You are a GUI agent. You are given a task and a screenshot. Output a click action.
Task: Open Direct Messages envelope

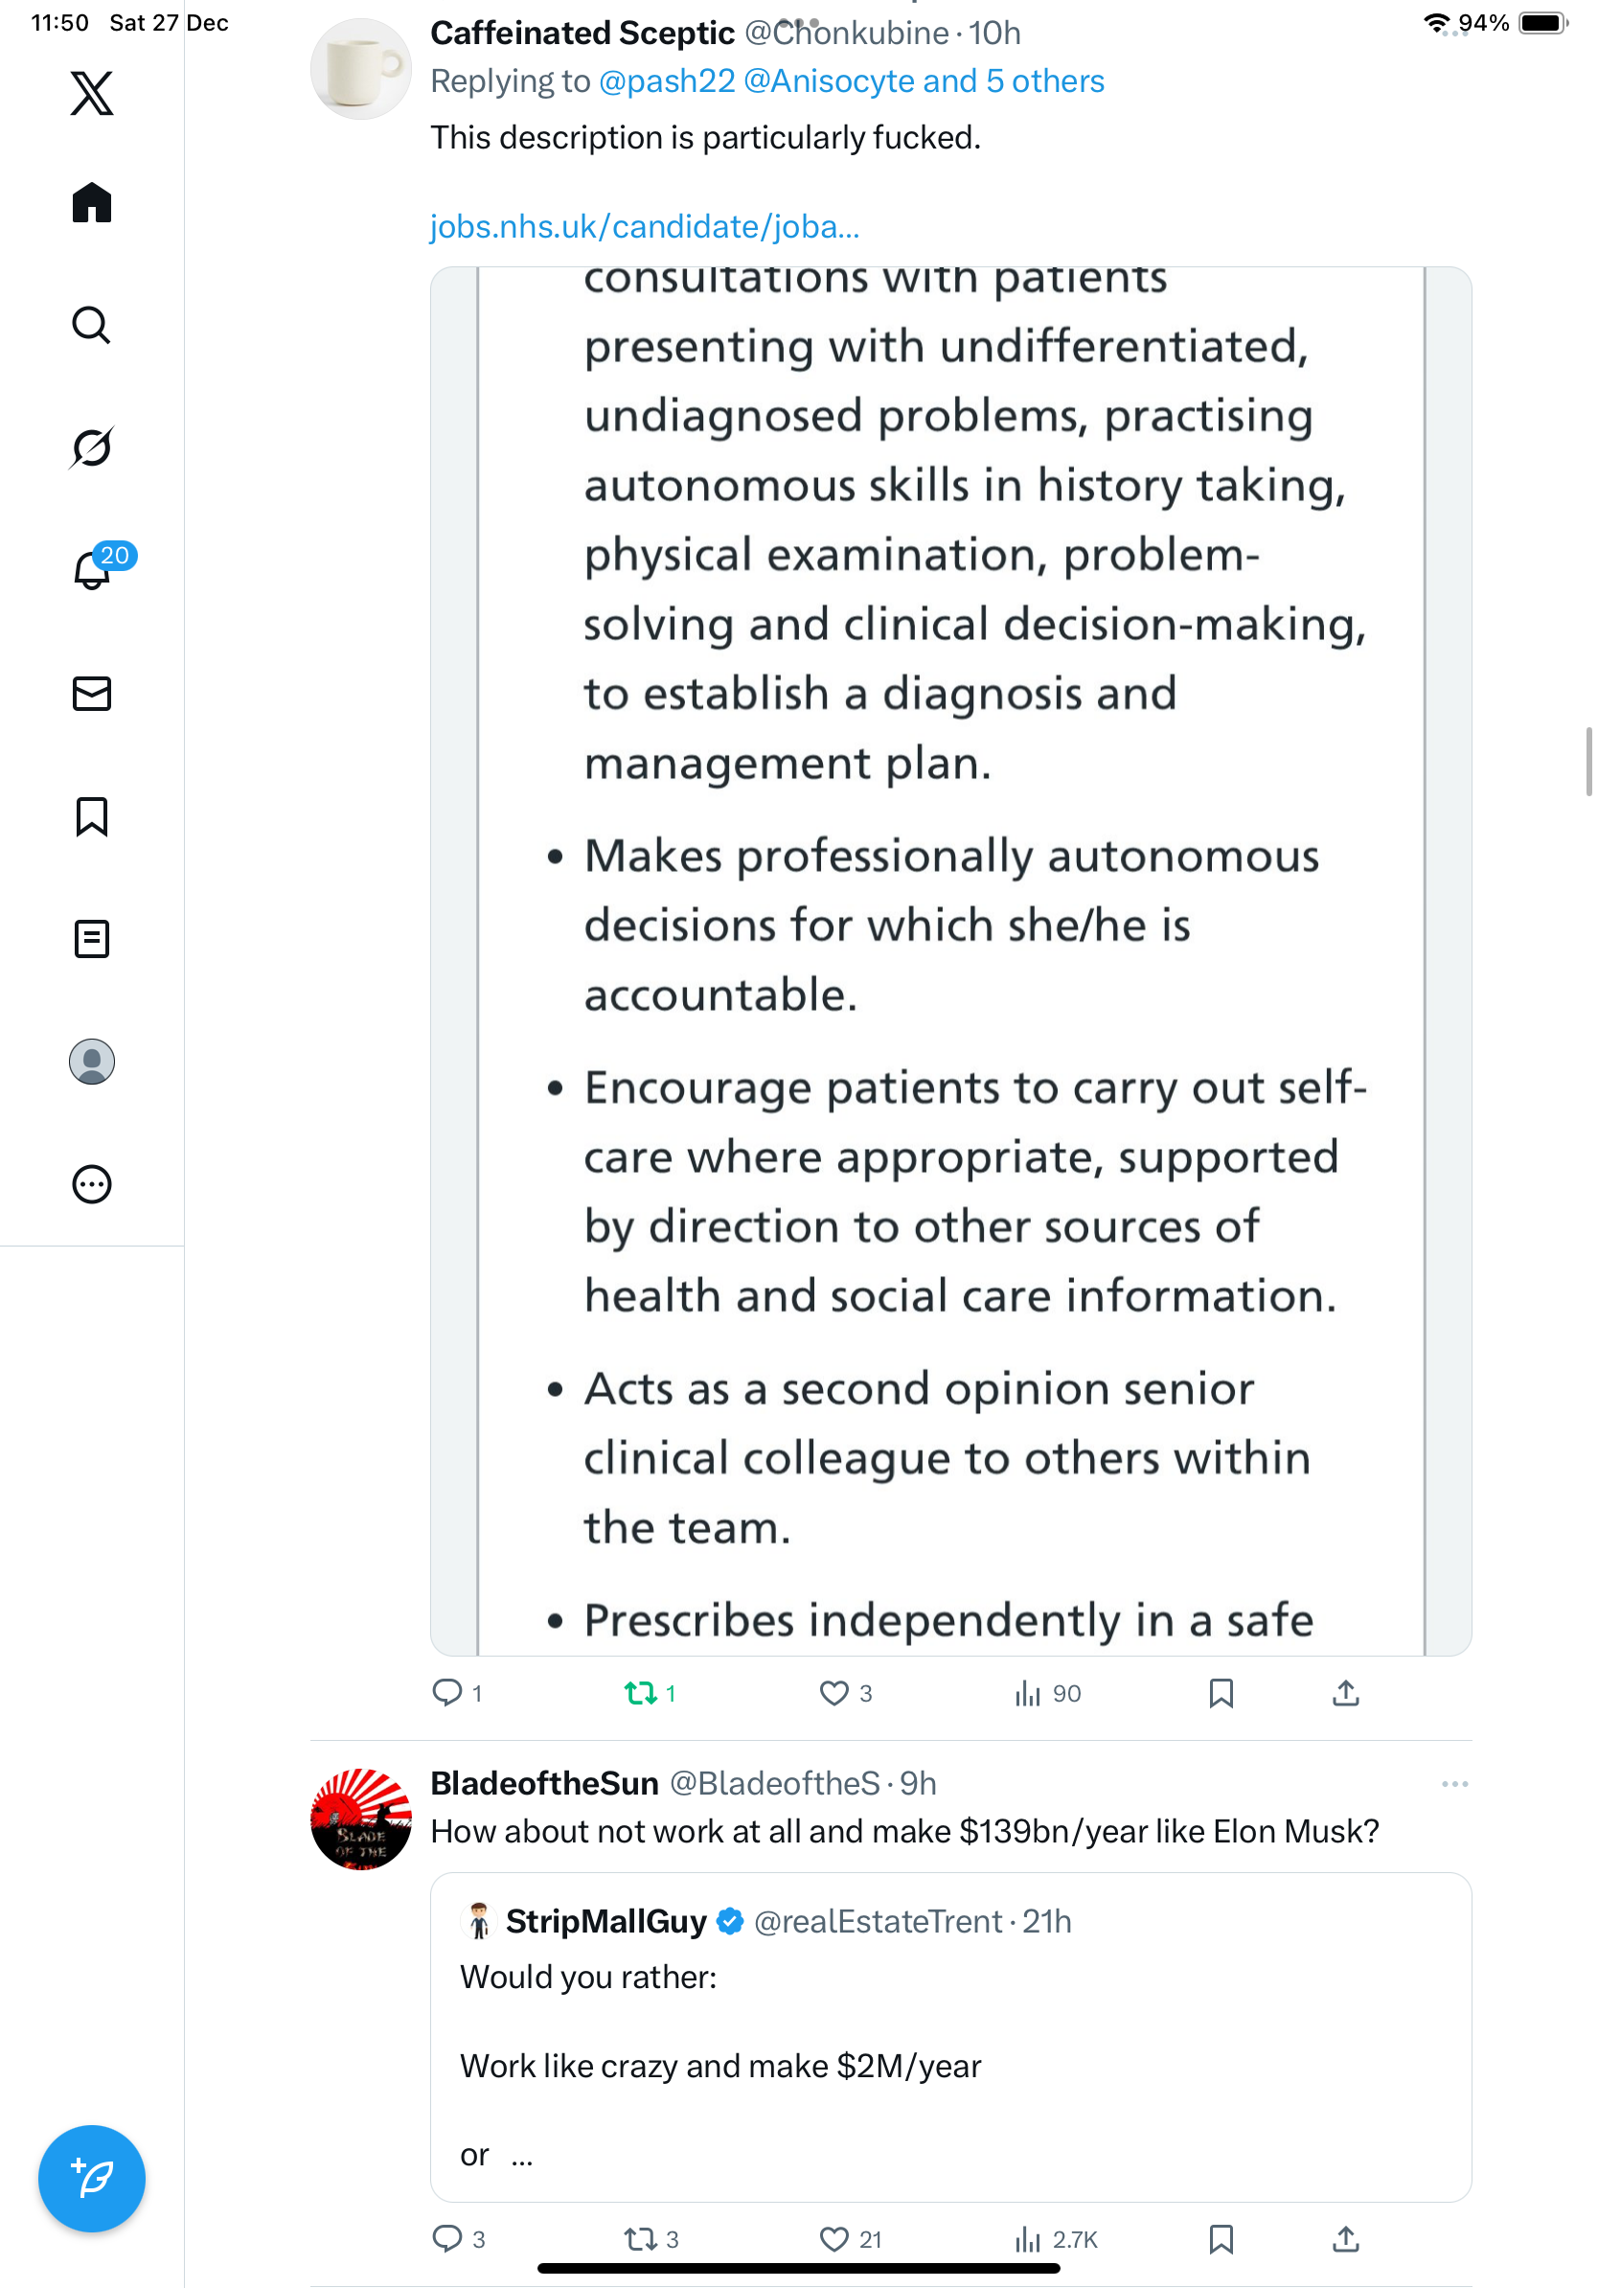click(x=92, y=694)
